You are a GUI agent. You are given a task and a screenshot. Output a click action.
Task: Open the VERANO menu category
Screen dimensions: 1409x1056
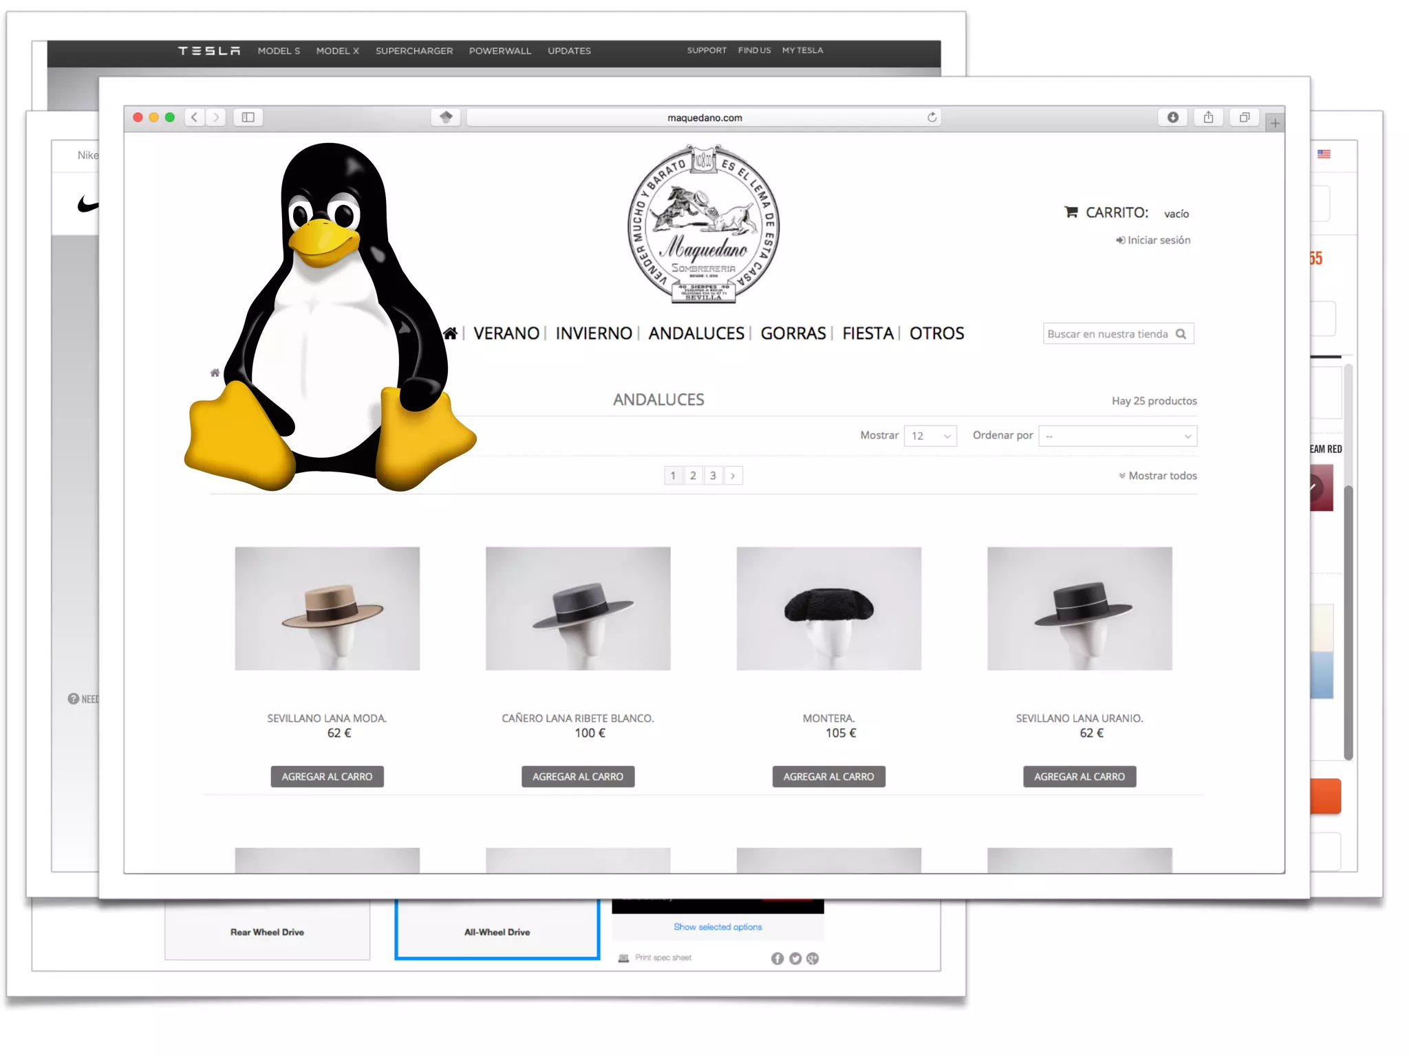pos(506,333)
